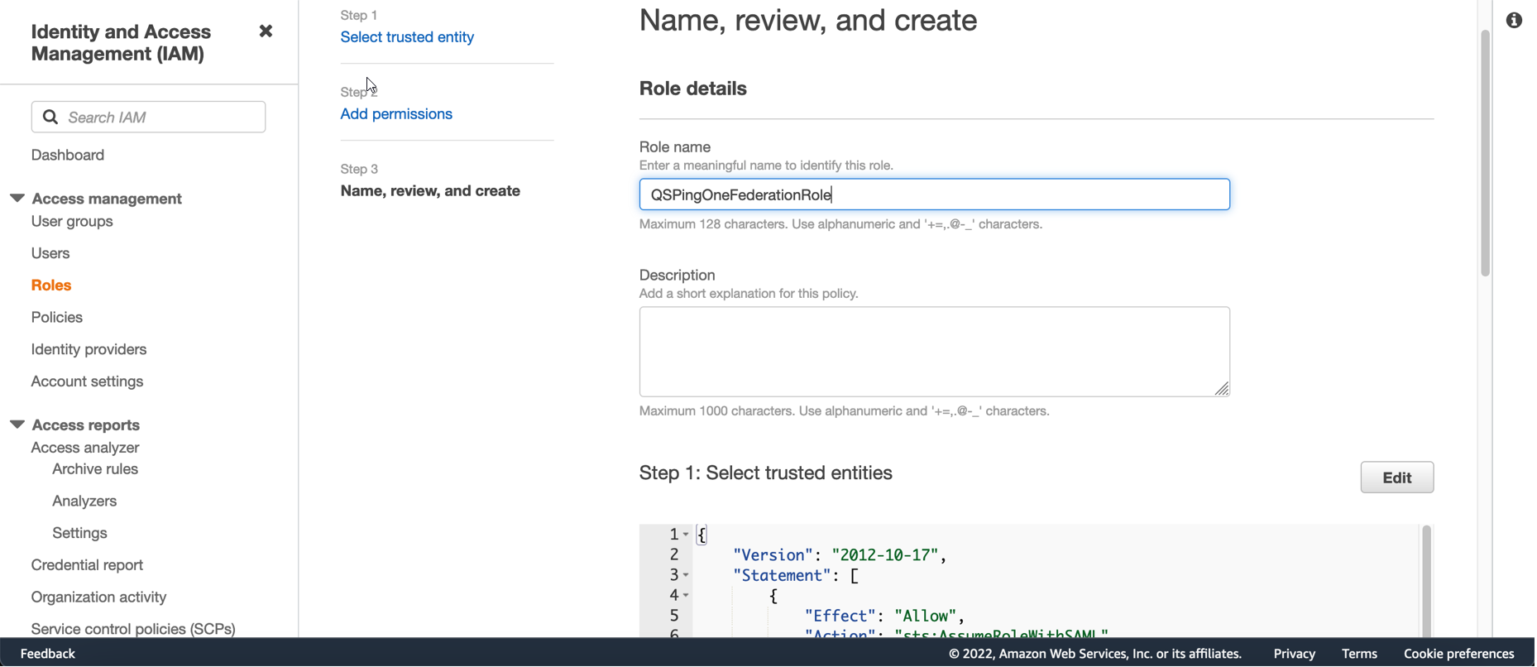
Task: Collapse the Access reports section
Action: coord(17,425)
